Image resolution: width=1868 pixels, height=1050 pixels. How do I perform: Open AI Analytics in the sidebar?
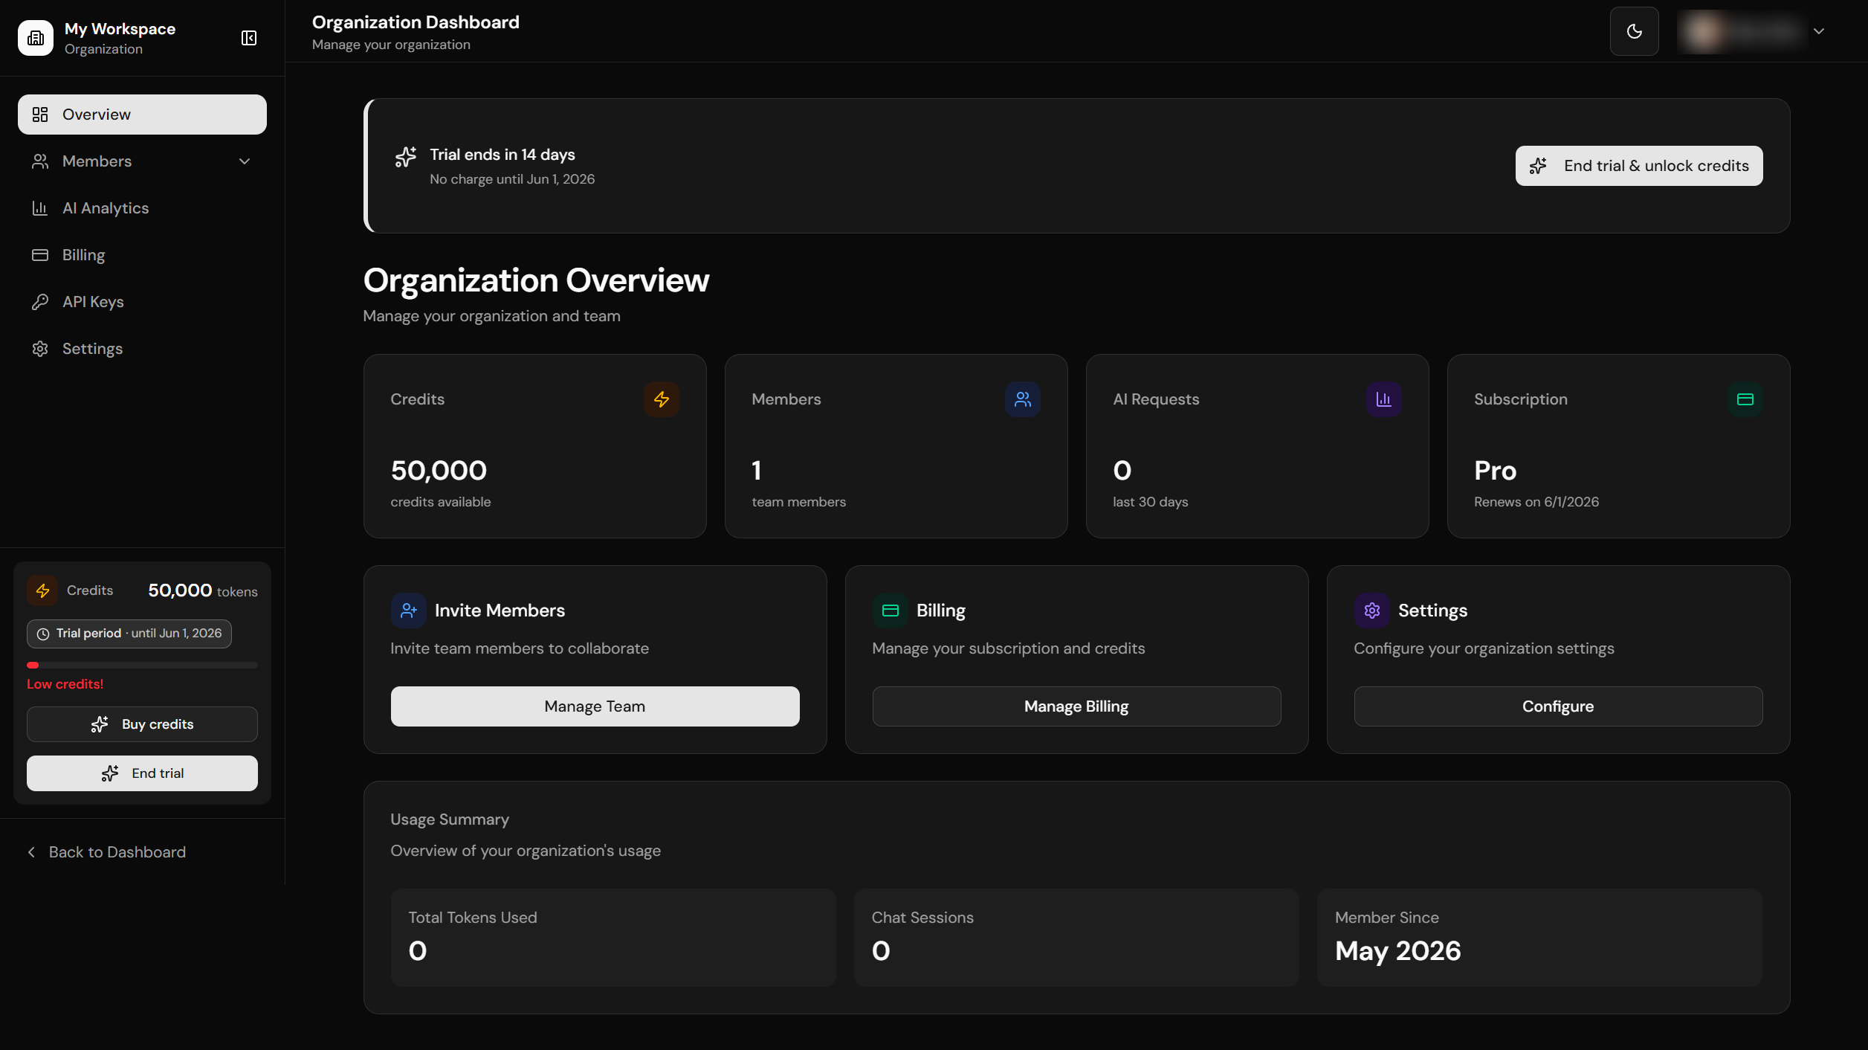coord(142,208)
